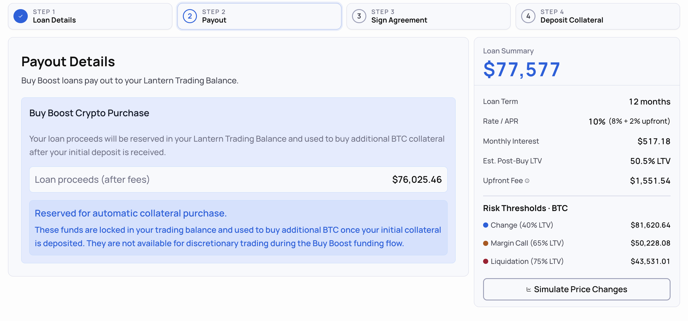The image size is (688, 321).
Task: Click the (8% + 2% upfront) rate breakdown
Action: pyautogui.click(x=639, y=121)
